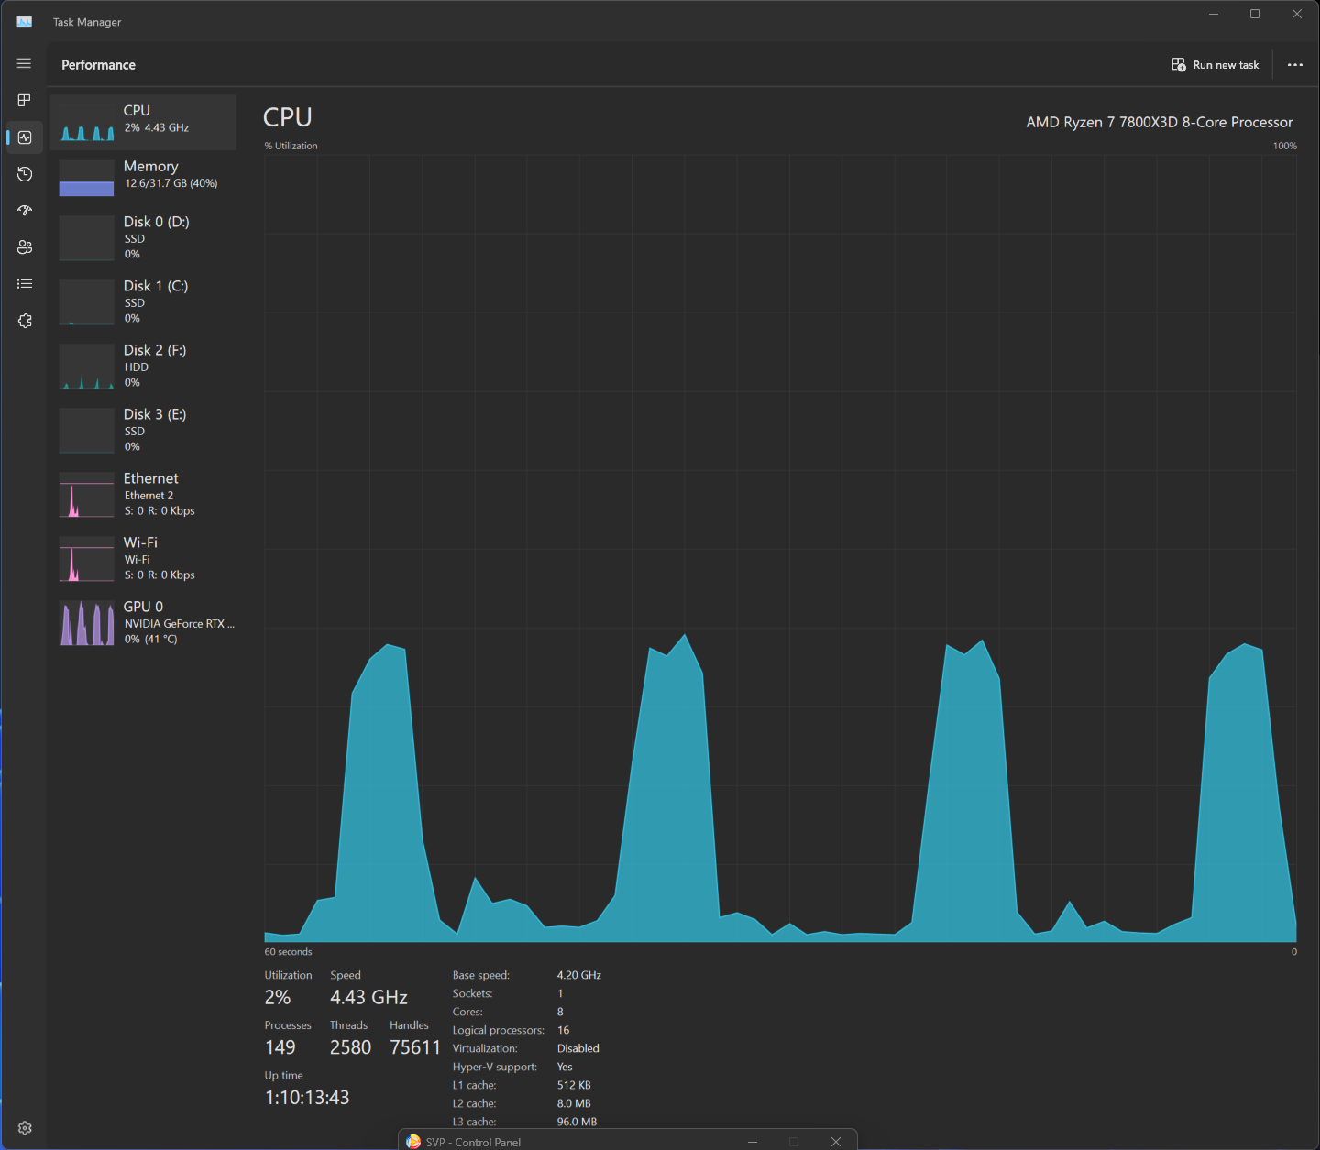
Task: Close the SVP - Control Panel window
Action: click(835, 1142)
